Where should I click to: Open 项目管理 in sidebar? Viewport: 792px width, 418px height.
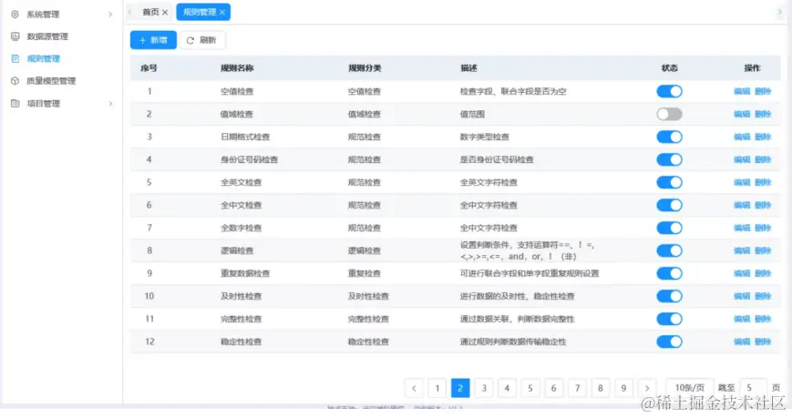(44, 104)
